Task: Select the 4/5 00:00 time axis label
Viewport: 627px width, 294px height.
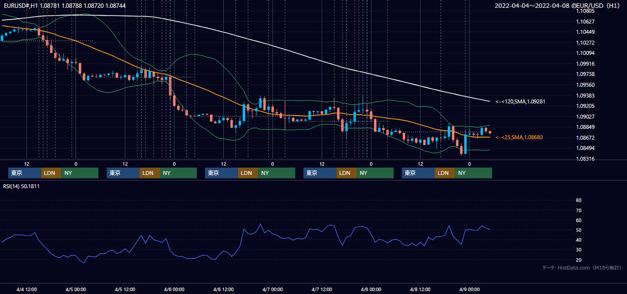Action: point(76,290)
